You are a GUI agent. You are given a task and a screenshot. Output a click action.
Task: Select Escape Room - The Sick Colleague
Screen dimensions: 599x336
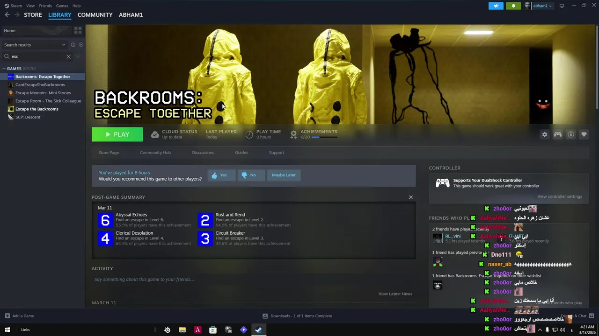(x=48, y=101)
